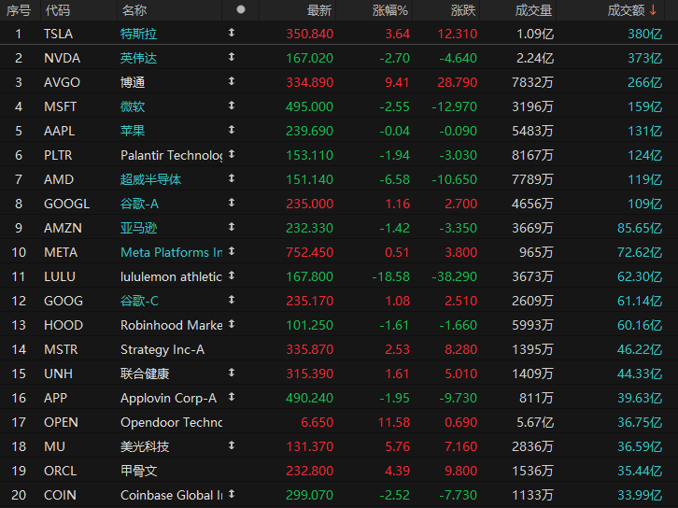The height and width of the screenshot is (508, 678).
Task: Click the up-down arrow icon in HOOD row
Action: tap(232, 323)
